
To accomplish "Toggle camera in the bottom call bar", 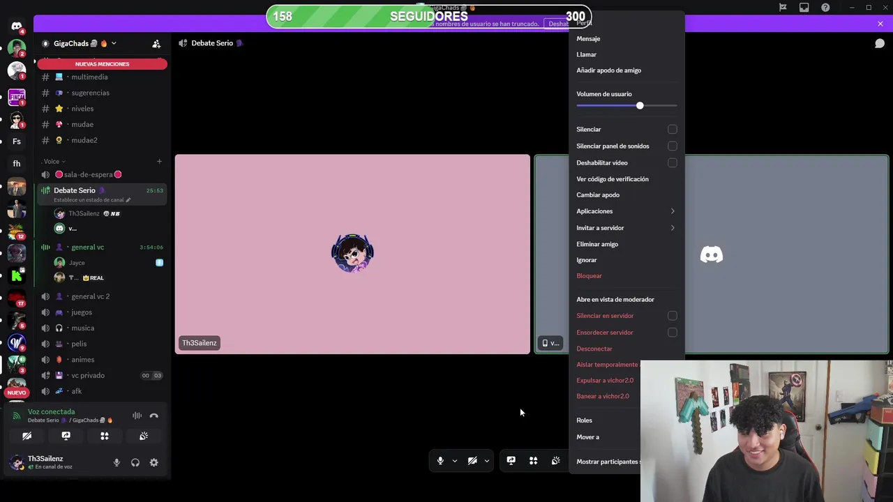I will tap(472, 461).
